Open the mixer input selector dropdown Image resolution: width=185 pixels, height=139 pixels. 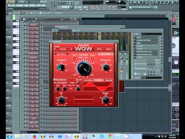click(151, 34)
